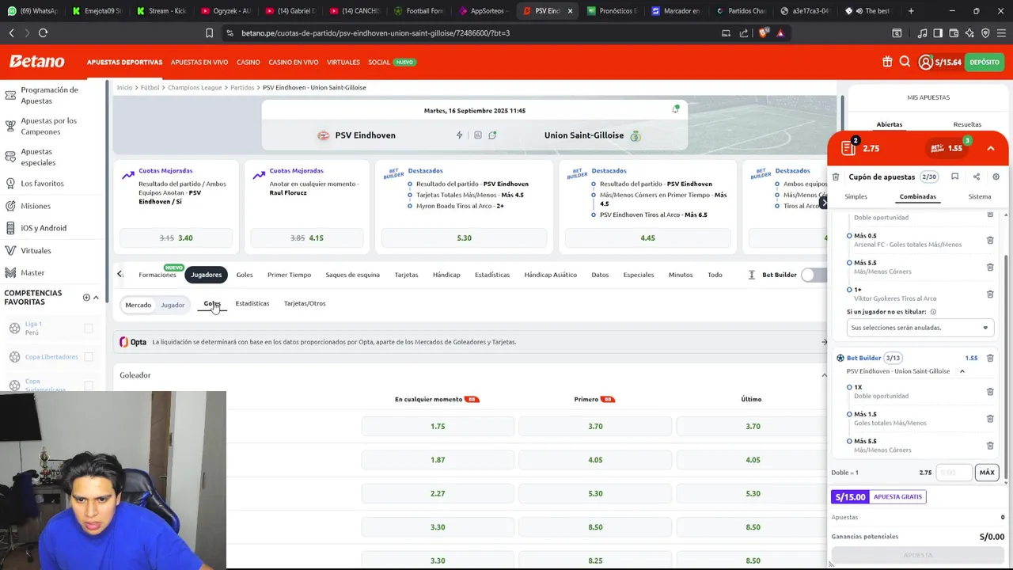
Task: Switch view to Mercado
Action: click(x=138, y=305)
